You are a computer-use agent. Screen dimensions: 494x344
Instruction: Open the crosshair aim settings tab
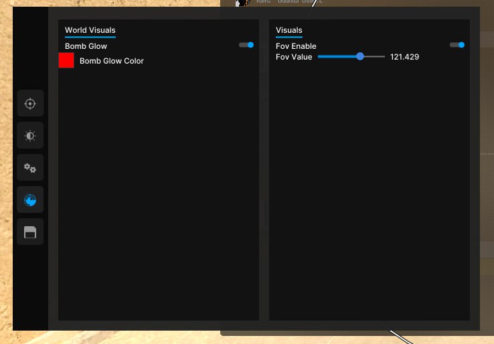(x=30, y=104)
